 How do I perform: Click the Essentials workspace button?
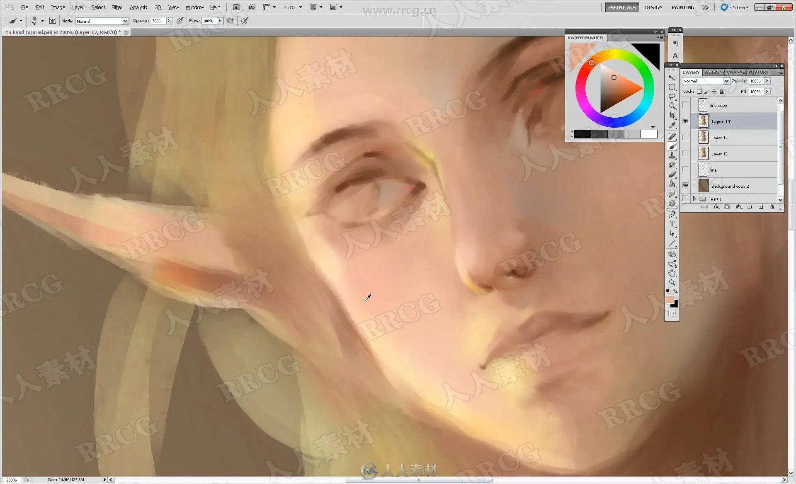pyautogui.click(x=621, y=7)
